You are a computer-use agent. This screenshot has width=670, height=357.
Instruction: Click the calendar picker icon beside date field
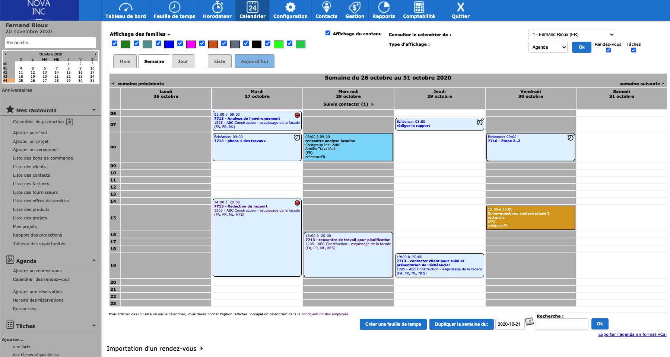(x=529, y=322)
